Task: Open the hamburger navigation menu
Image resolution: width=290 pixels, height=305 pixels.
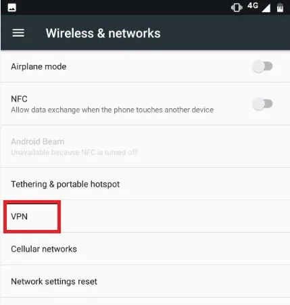Action: [x=18, y=33]
